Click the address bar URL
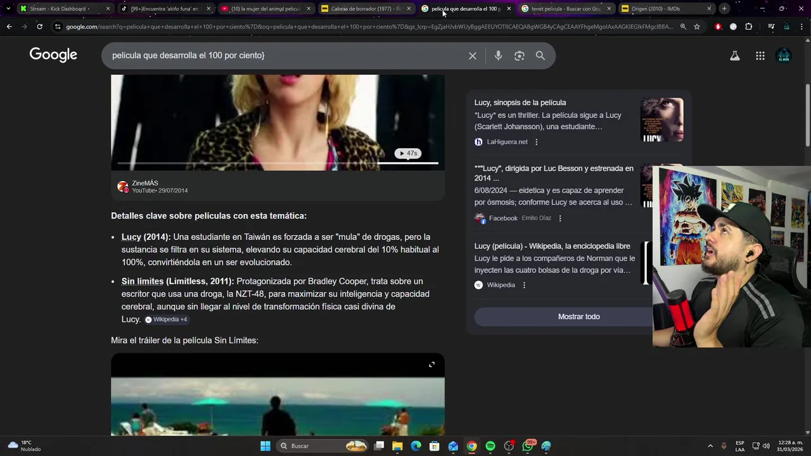The width and height of the screenshot is (811, 456). point(370,27)
